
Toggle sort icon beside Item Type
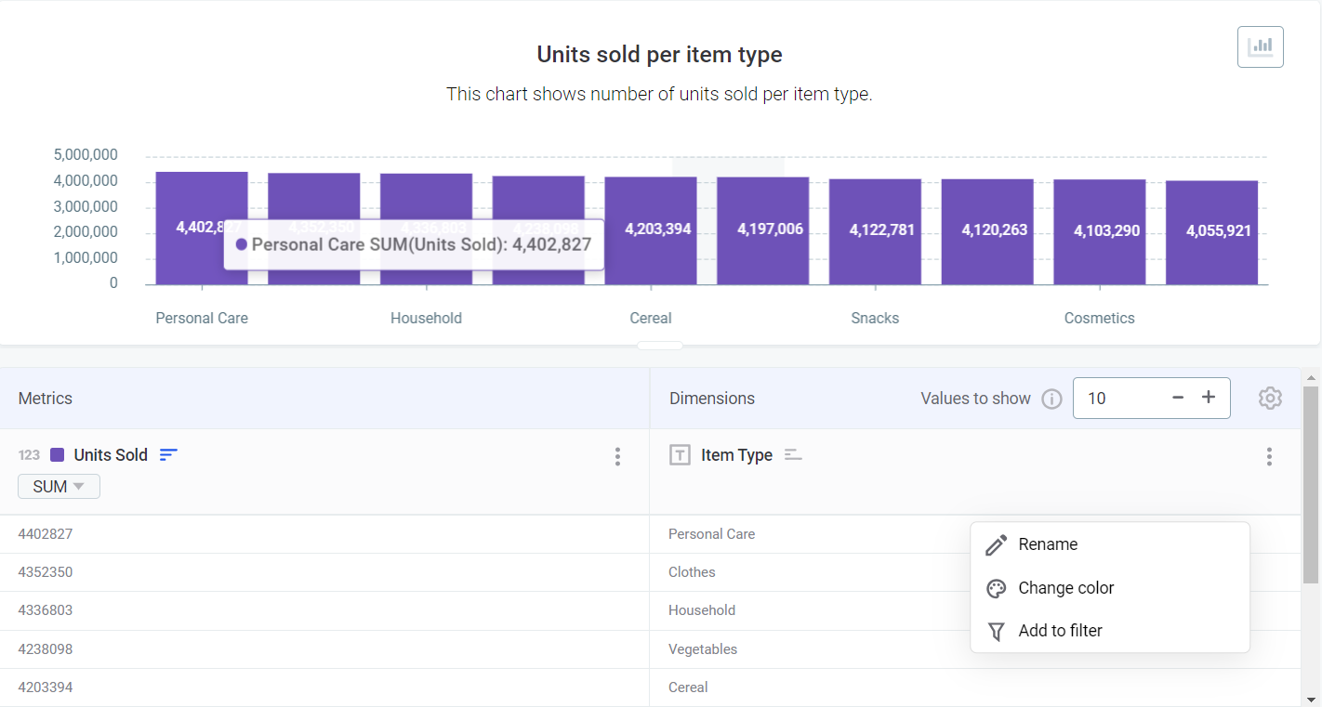point(793,454)
